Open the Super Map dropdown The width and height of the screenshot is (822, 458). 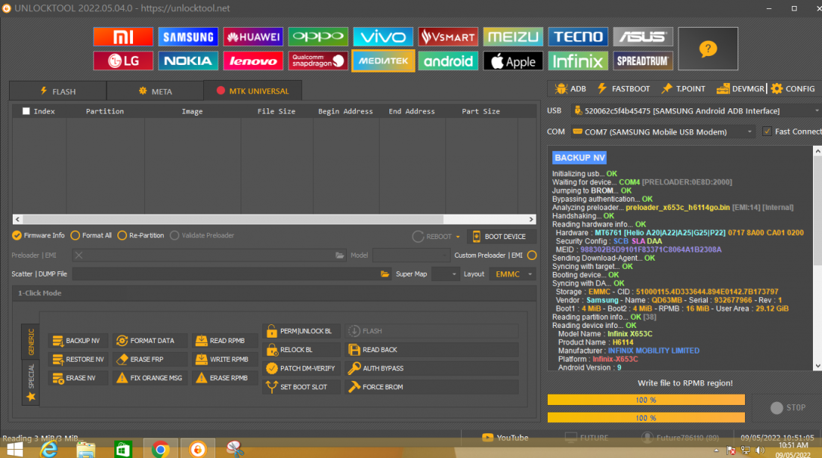[x=445, y=274]
